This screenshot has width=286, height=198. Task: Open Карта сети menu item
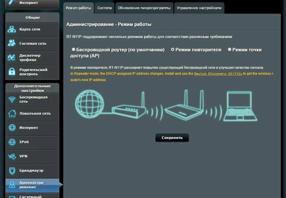[32, 29]
